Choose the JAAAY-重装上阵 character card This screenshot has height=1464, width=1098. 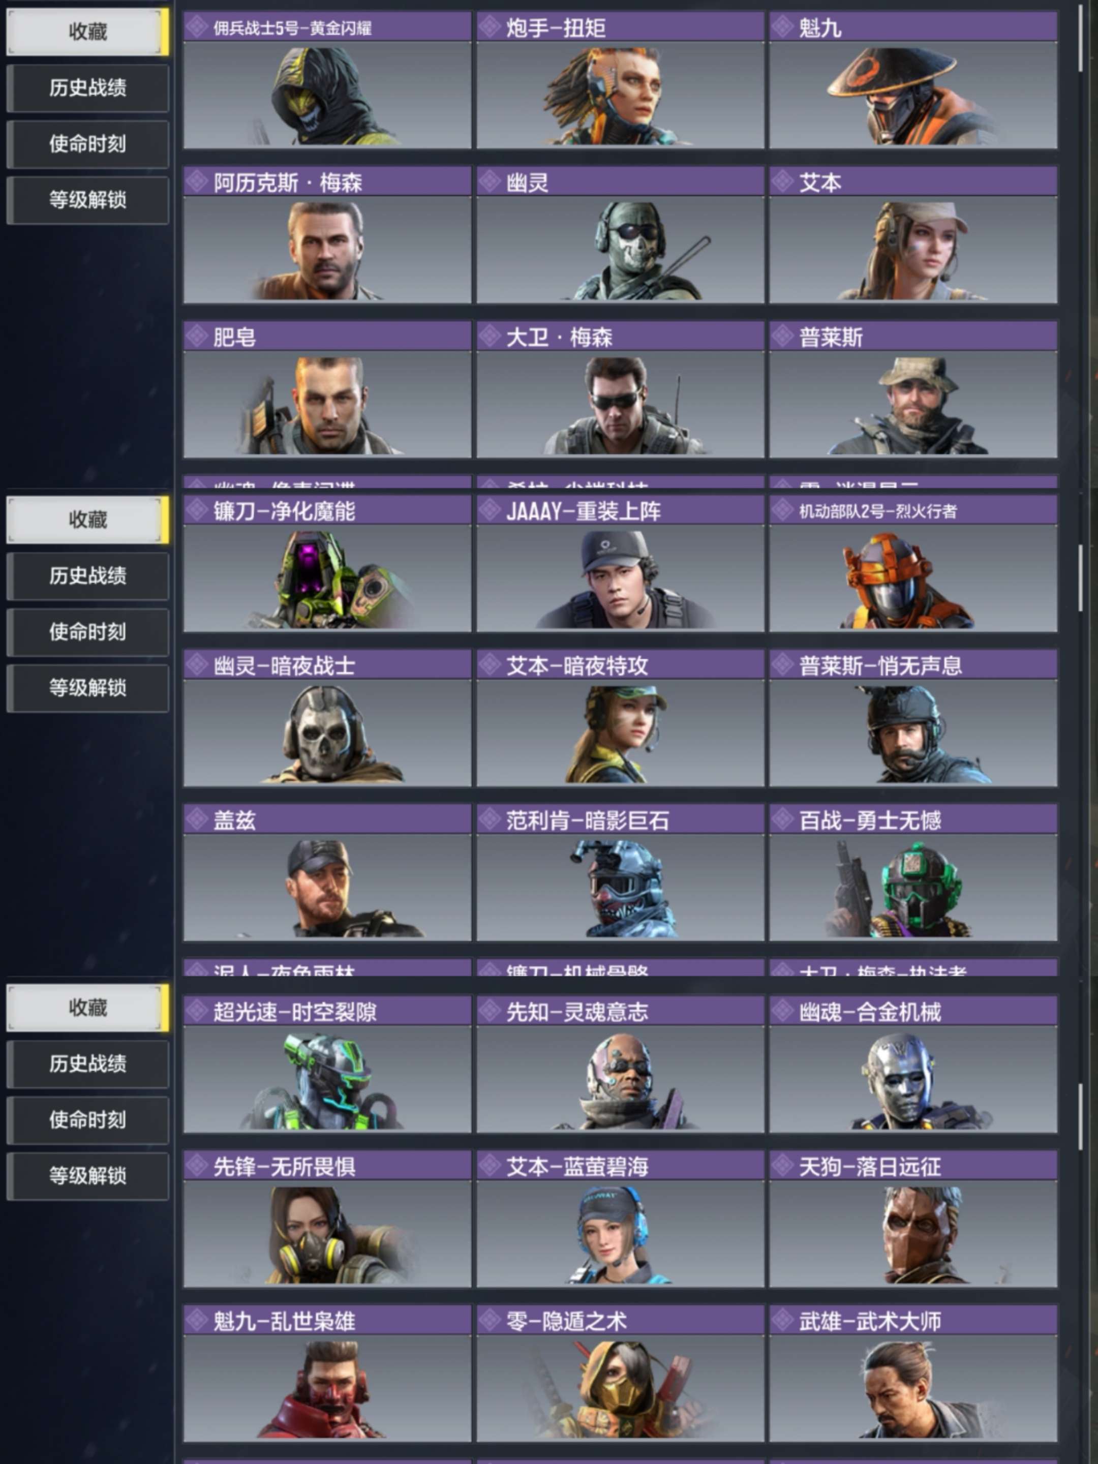[x=620, y=563]
